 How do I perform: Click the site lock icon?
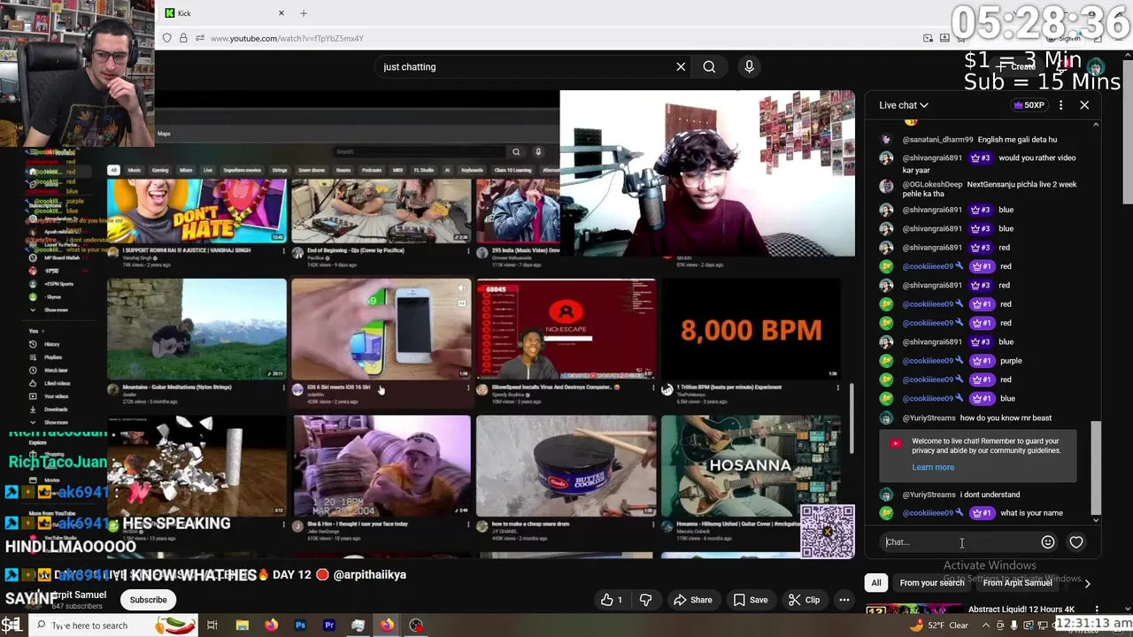pyautogui.click(x=183, y=38)
